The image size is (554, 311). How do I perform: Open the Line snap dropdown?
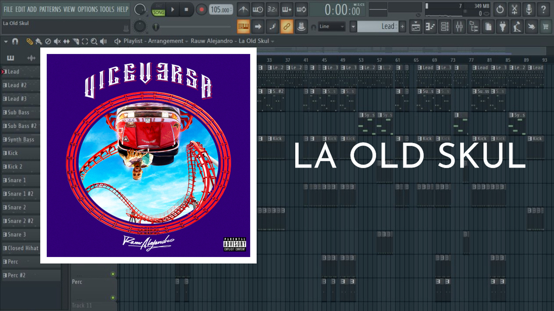pos(331,26)
